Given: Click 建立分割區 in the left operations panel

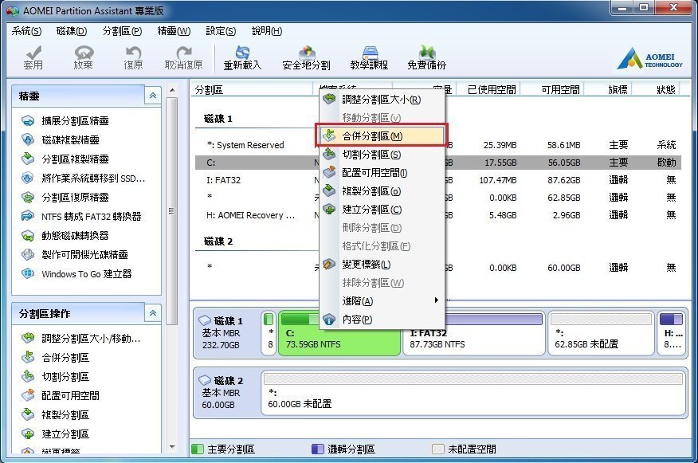Looking at the screenshot, I should (x=55, y=434).
